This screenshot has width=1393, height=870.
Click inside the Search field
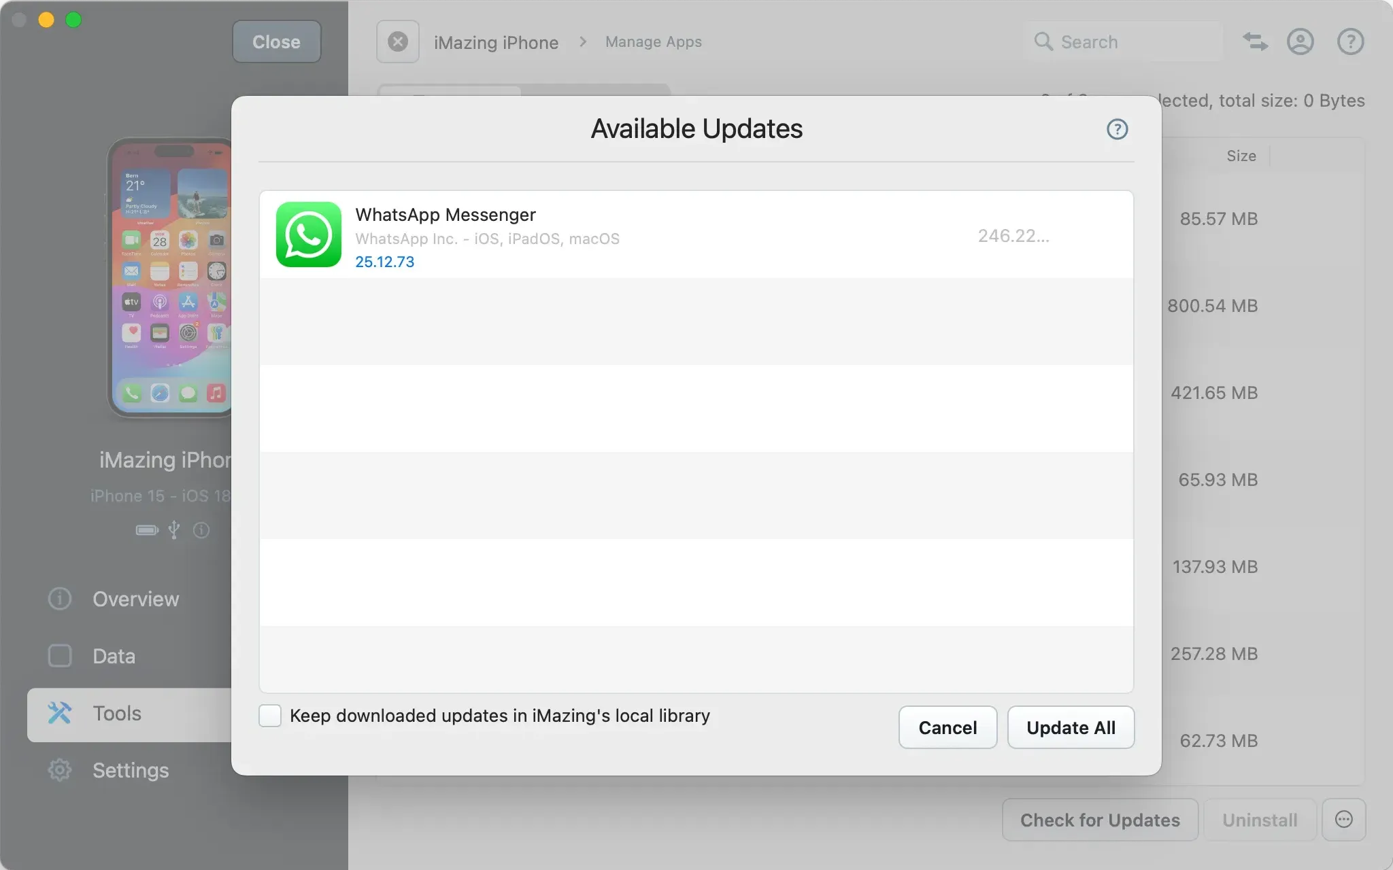(1122, 41)
